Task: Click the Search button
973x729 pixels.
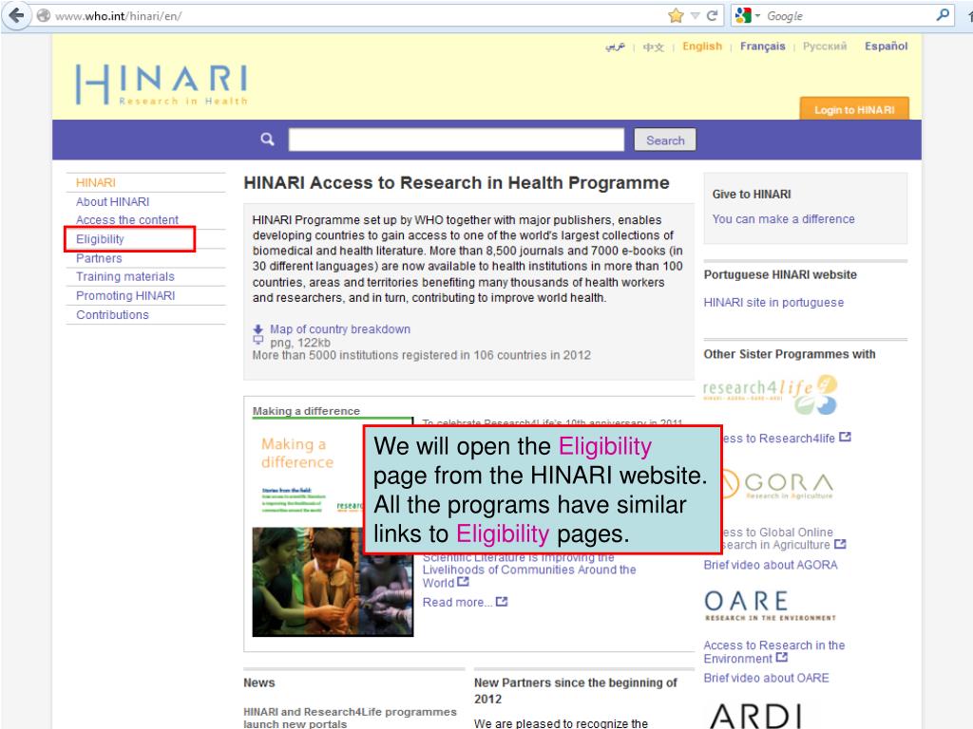Action: 664,140
